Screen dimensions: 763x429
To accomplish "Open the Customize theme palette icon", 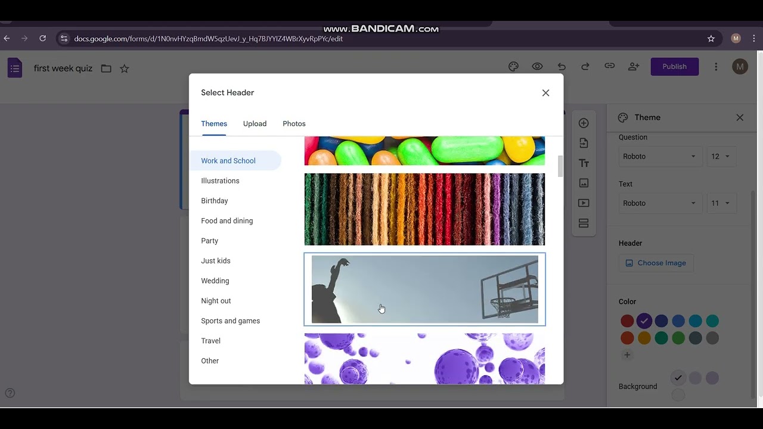I will pyautogui.click(x=513, y=67).
